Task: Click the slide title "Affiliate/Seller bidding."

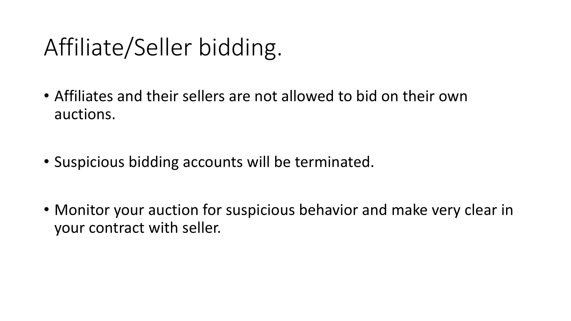Action: click(163, 47)
